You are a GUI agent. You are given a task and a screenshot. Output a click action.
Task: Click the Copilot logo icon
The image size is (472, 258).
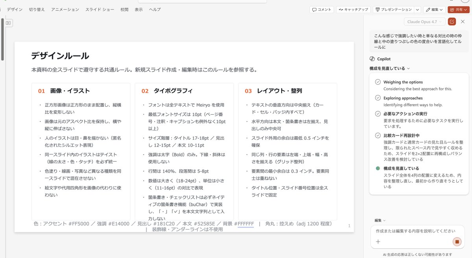click(x=372, y=59)
